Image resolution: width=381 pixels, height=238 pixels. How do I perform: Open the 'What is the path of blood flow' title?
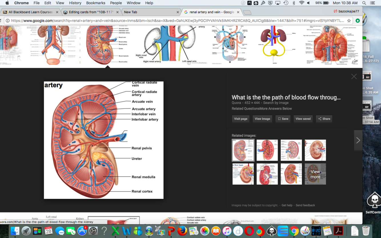(x=286, y=97)
